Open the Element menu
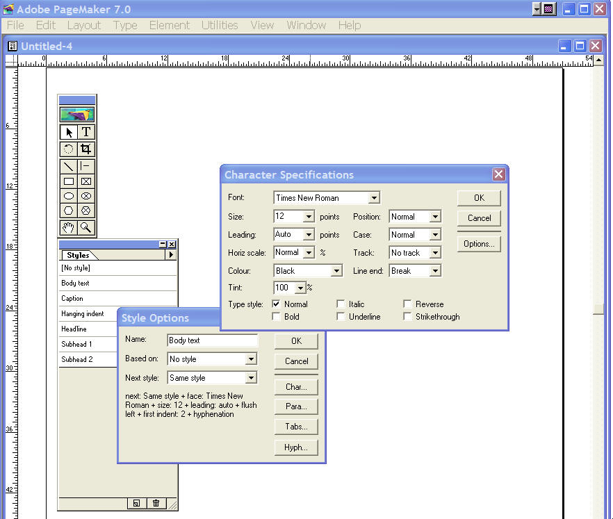Viewport: 613px width, 519px height. tap(170, 26)
